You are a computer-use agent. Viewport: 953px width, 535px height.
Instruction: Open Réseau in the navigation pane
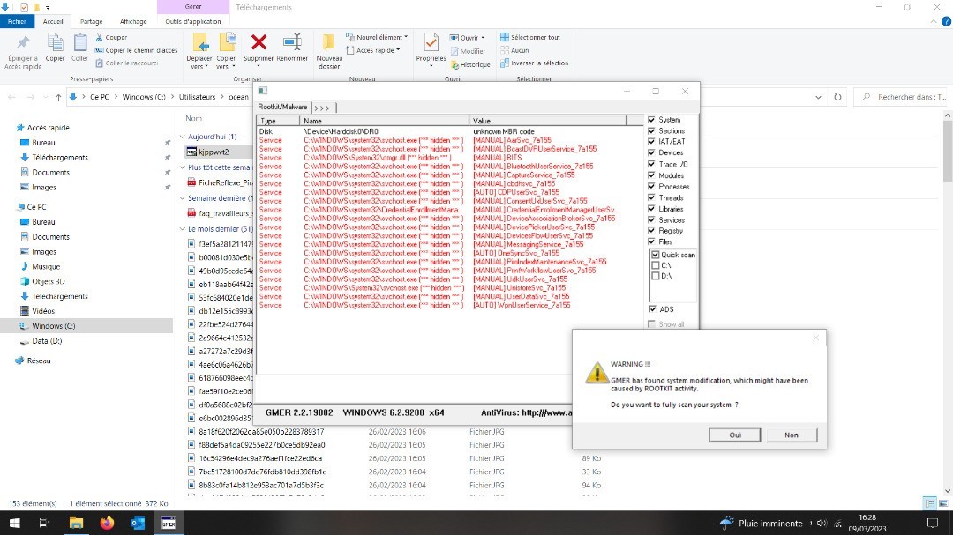point(38,360)
